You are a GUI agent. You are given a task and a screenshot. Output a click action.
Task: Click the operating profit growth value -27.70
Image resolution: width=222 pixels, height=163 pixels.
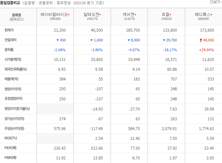pyautogui.click(x=134, y=109)
